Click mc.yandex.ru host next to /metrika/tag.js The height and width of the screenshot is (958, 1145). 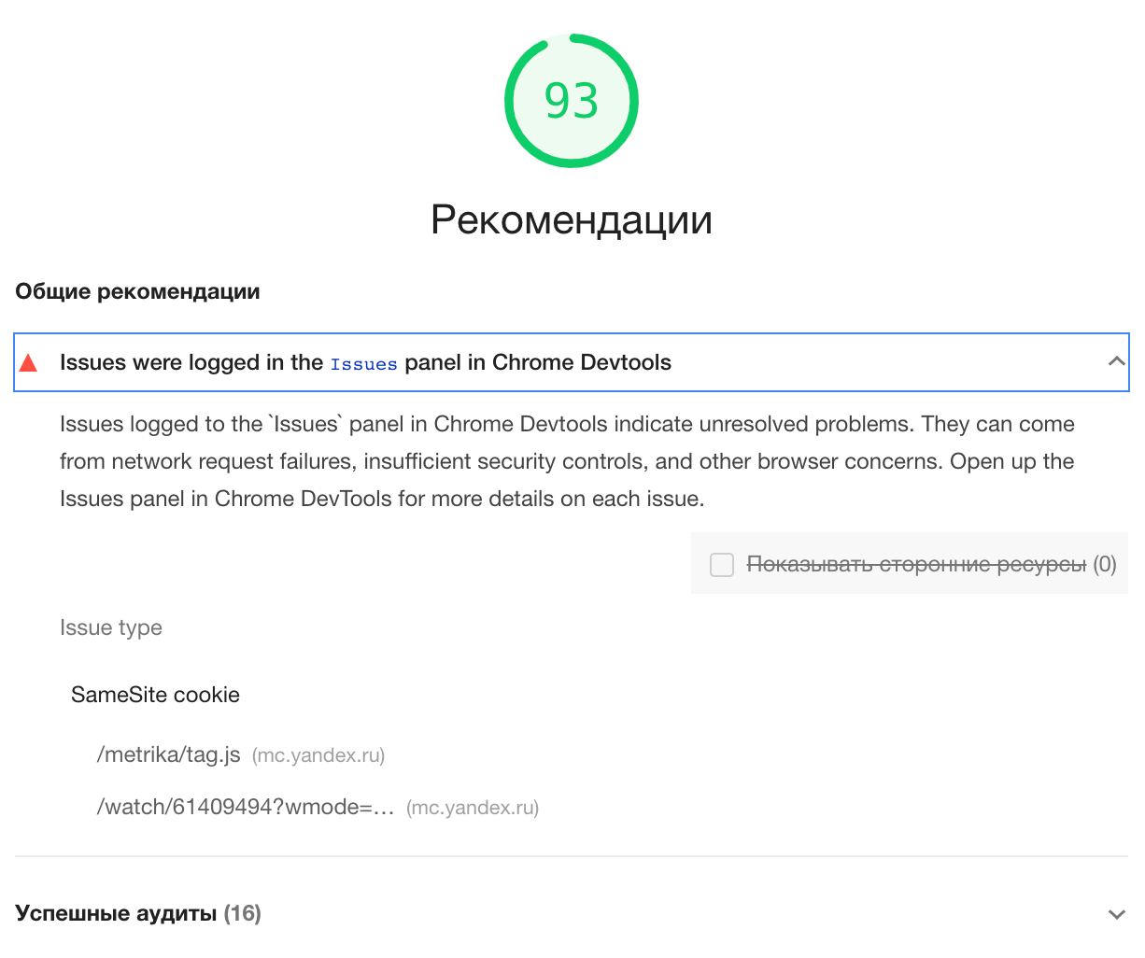tap(318, 755)
